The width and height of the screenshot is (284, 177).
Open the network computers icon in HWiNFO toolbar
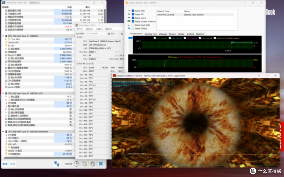(x=57, y=164)
